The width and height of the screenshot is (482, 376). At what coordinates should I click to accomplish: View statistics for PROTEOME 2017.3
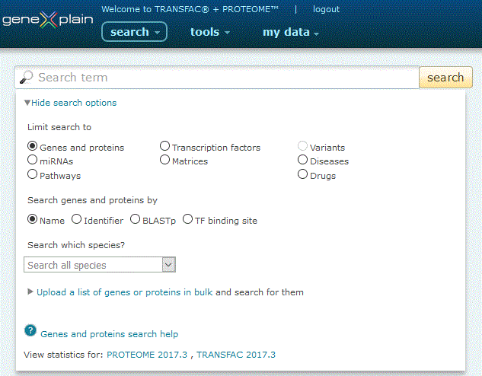pos(147,355)
